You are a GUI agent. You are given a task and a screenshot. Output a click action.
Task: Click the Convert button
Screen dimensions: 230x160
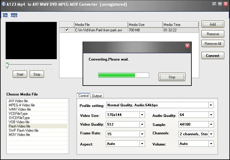[x=213, y=55]
